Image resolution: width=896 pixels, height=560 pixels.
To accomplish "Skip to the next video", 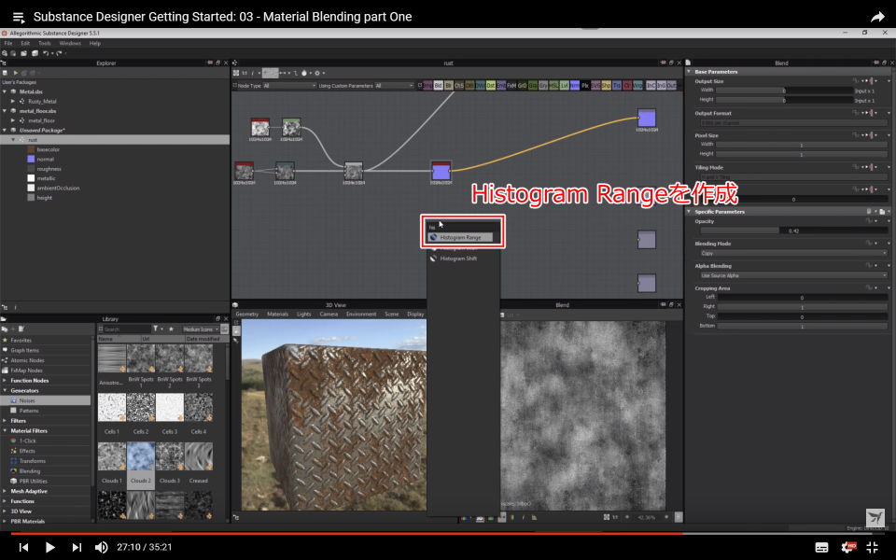I will click(77, 547).
